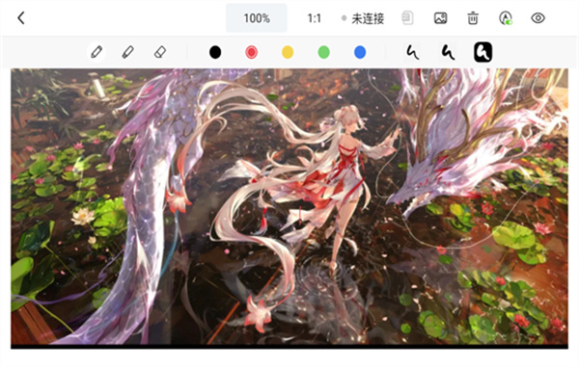Pick the blue color swatch
Viewport: 579px width, 367px height.
point(360,52)
